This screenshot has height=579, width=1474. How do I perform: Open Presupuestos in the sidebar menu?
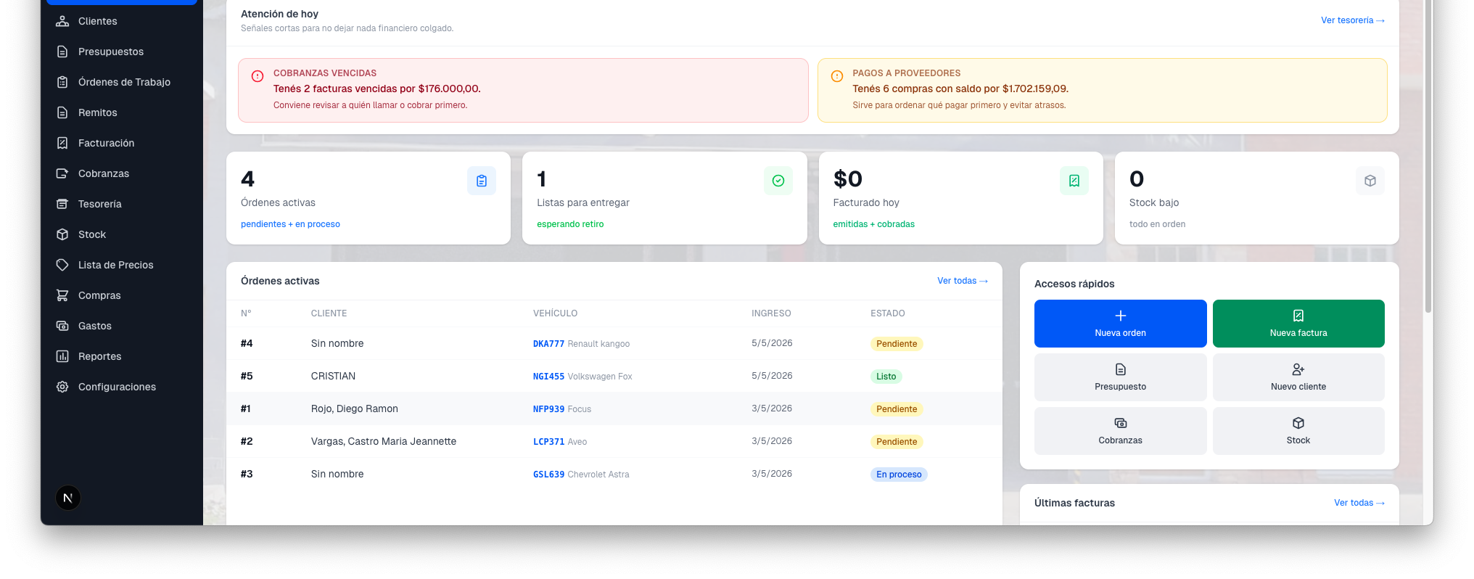click(122, 52)
